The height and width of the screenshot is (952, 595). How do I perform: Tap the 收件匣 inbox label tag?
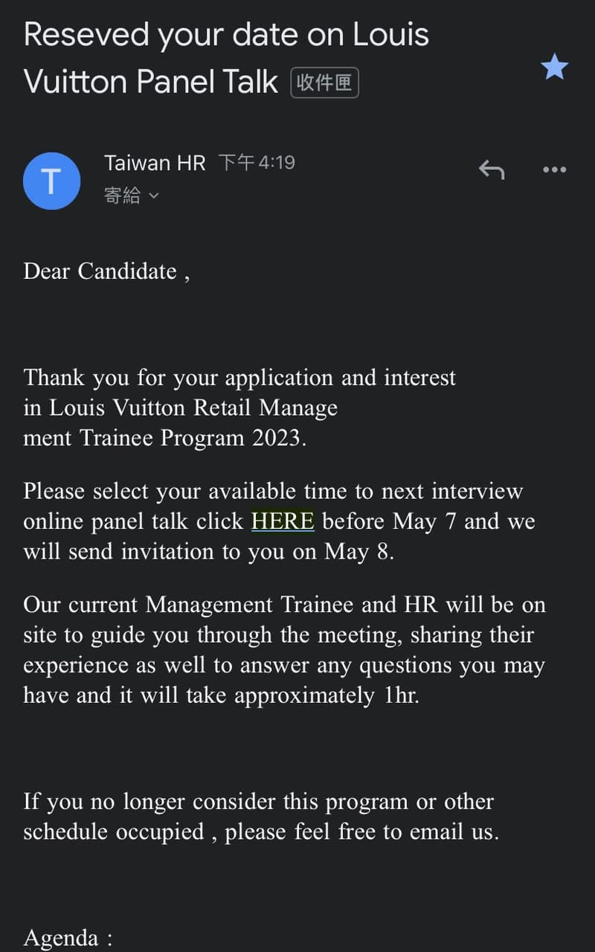(x=324, y=83)
